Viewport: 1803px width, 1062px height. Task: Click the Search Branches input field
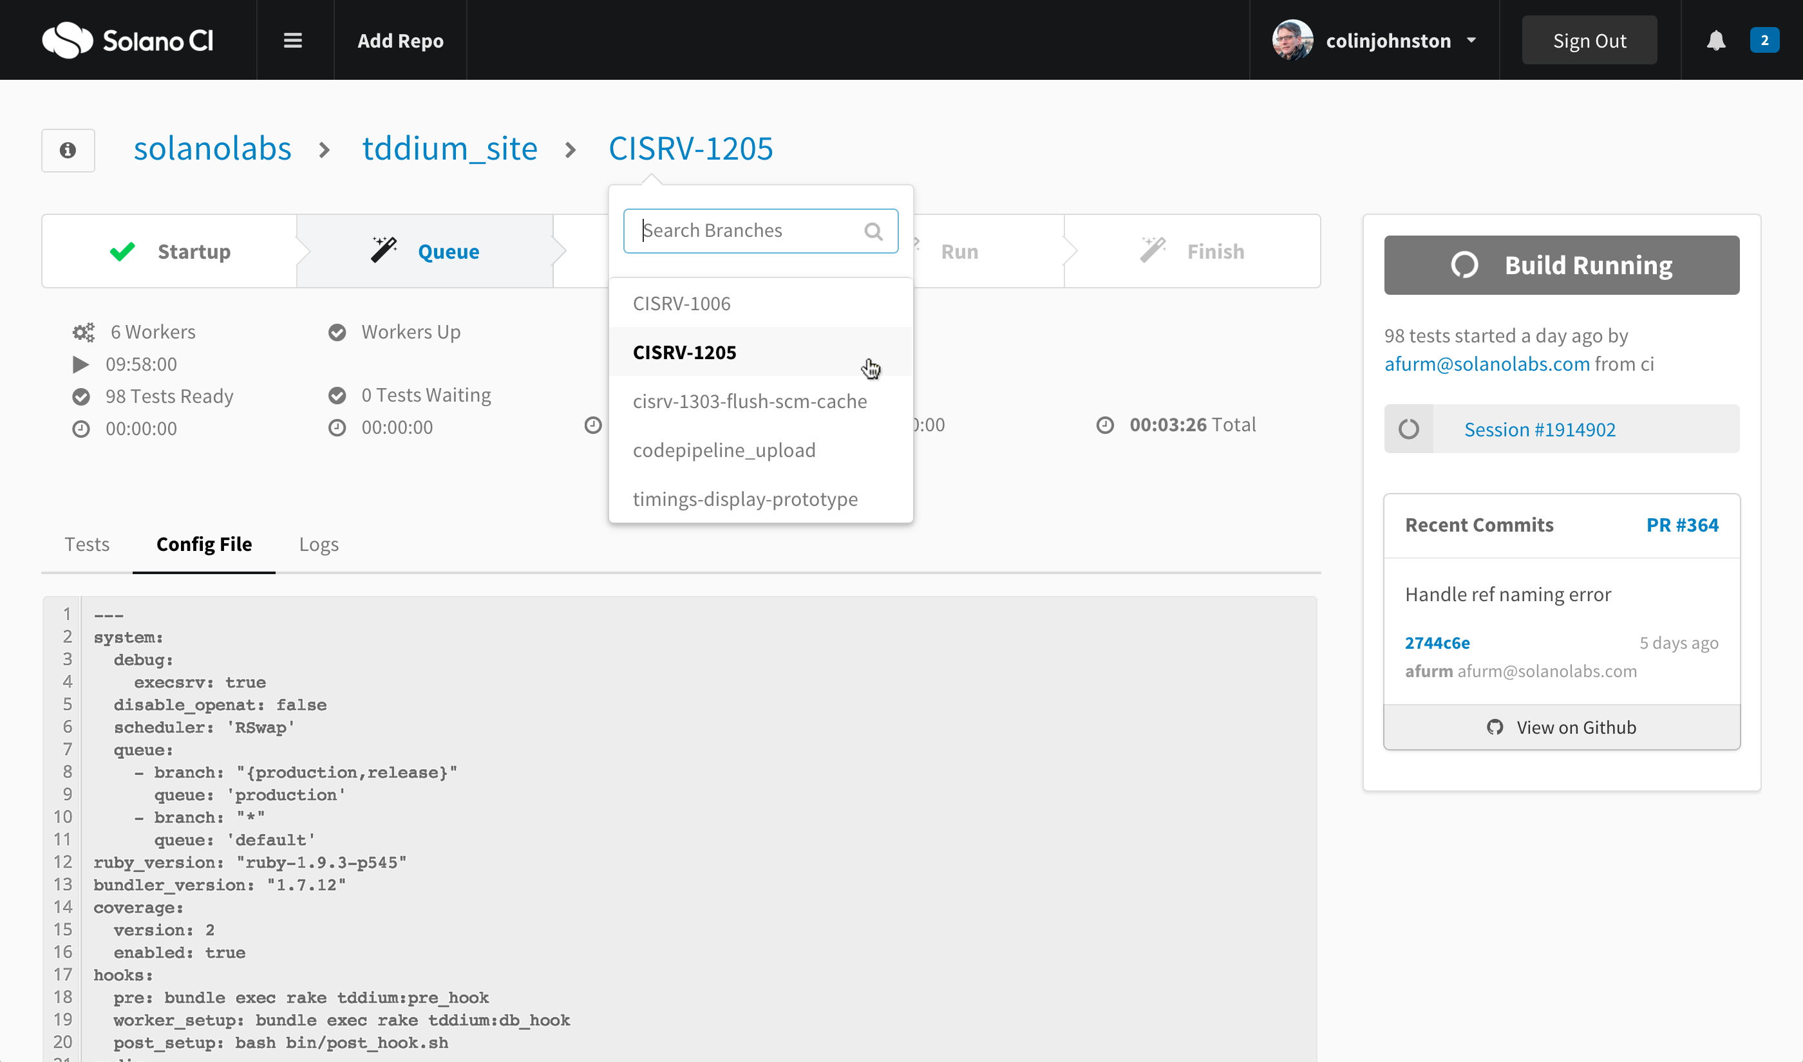click(x=760, y=229)
